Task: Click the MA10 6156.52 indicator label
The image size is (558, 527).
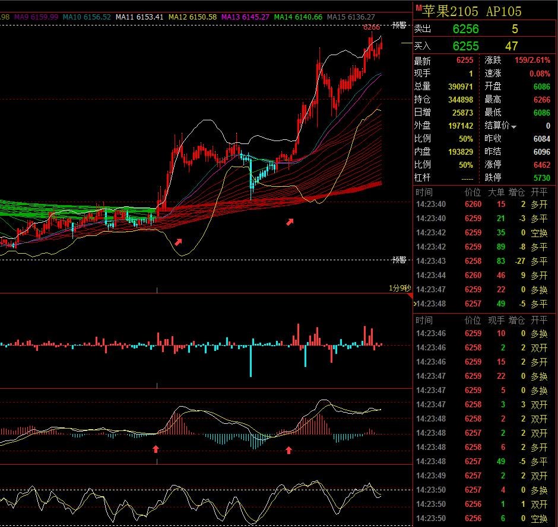Action: [87, 17]
